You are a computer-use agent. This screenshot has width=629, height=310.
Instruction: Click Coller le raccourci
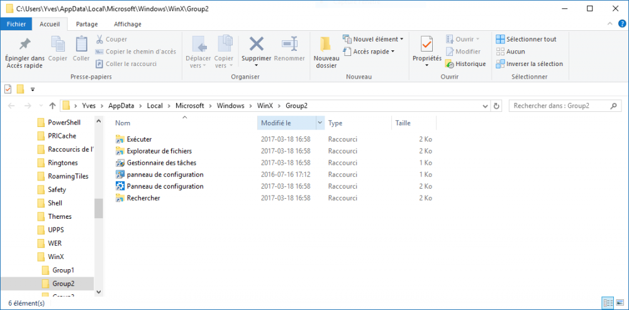pyautogui.click(x=126, y=64)
